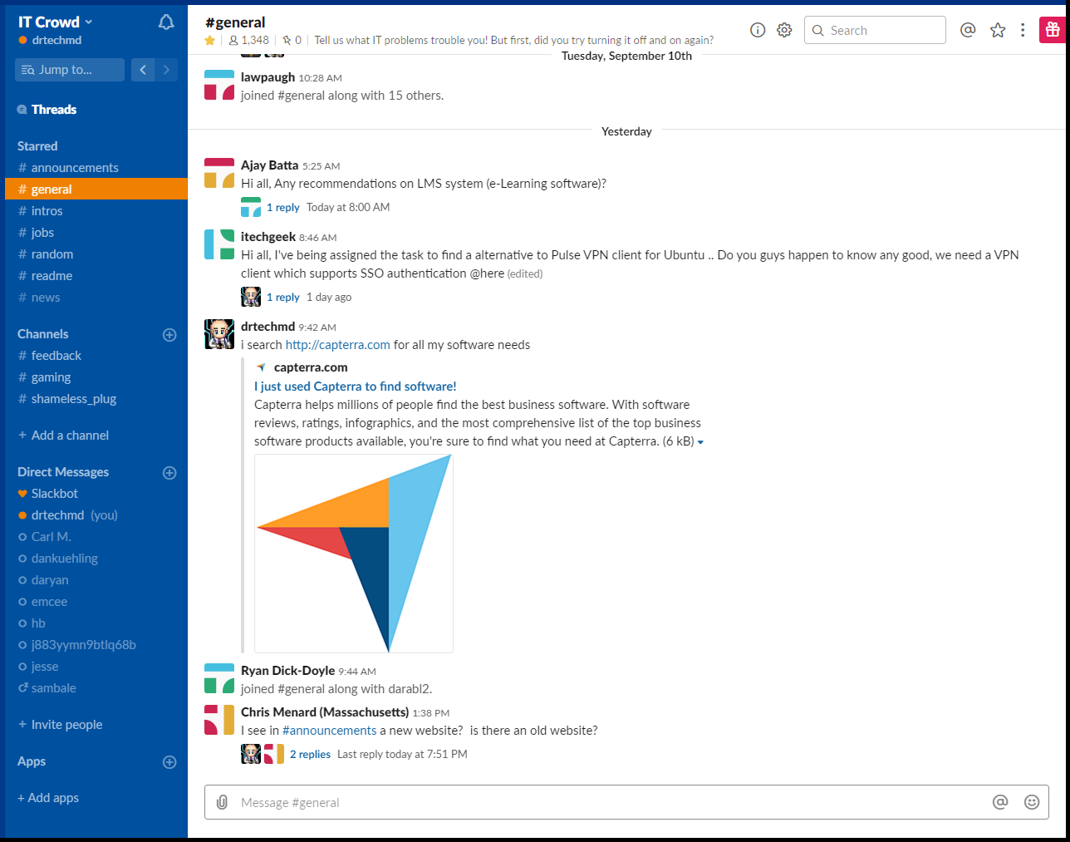Unstar the #general channel star
Image resolution: width=1070 pixels, height=842 pixels.
(210, 40)
